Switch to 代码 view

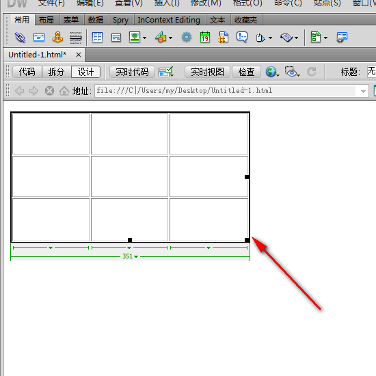point(27,72)
